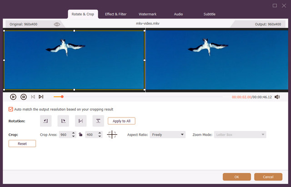Switch to the Watermark tab
The image size is (291, 187).
[x=147, y=14]
